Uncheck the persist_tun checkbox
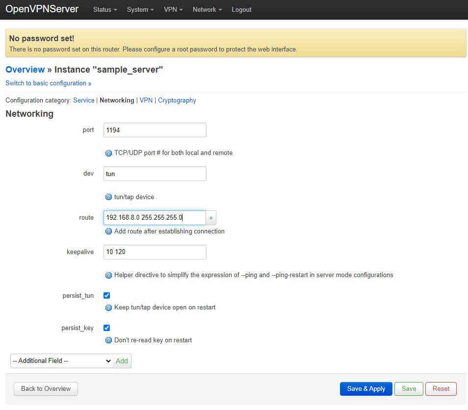The image size is (468, 410). pyautogui.click(x=106, y=295)
